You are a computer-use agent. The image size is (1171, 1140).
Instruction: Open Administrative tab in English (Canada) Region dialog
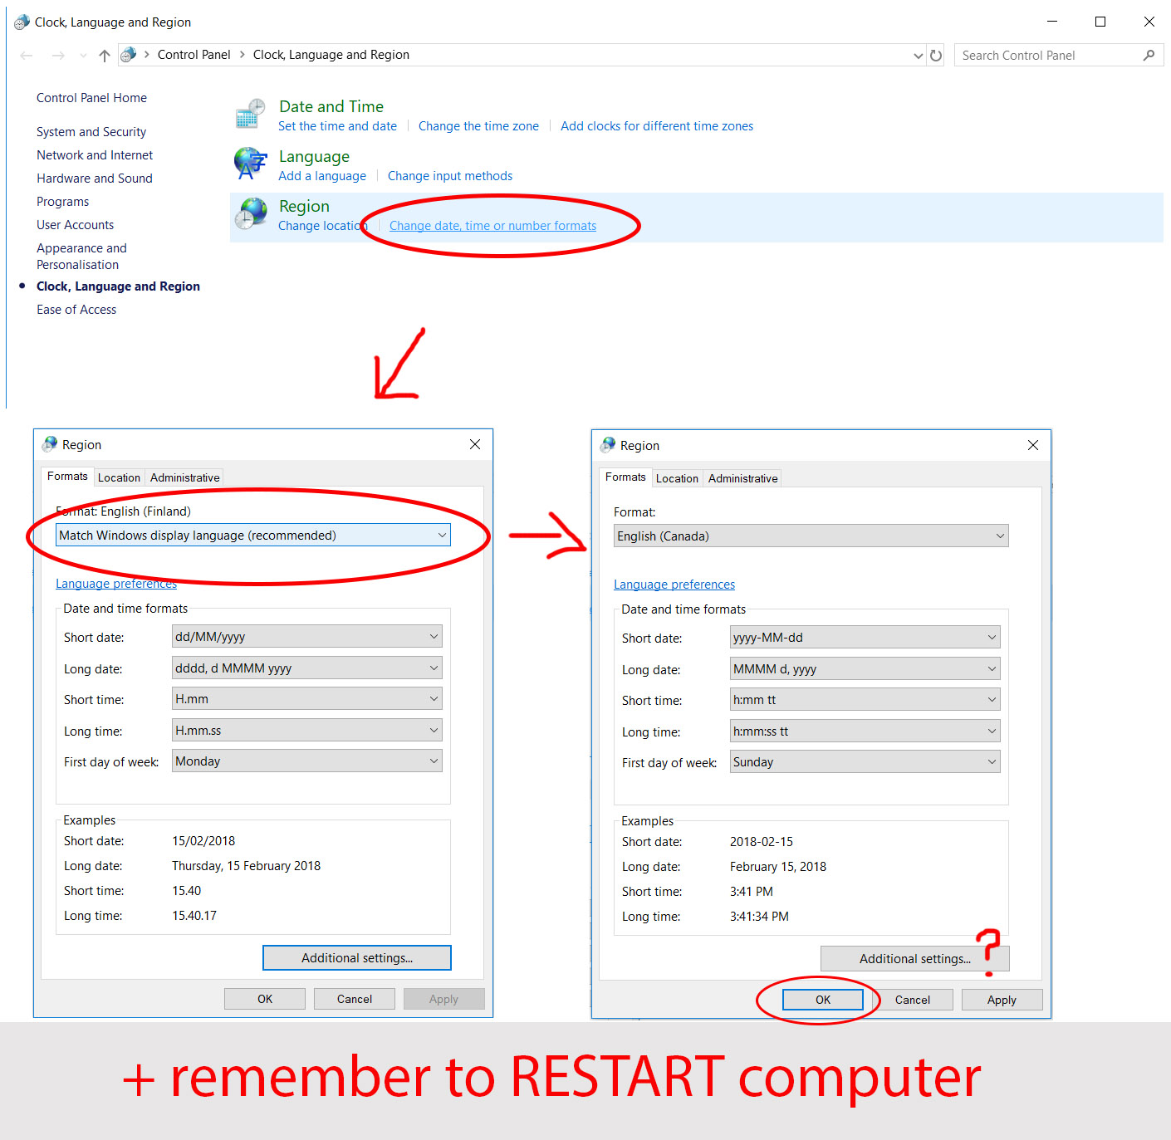(x=743, y=479)
